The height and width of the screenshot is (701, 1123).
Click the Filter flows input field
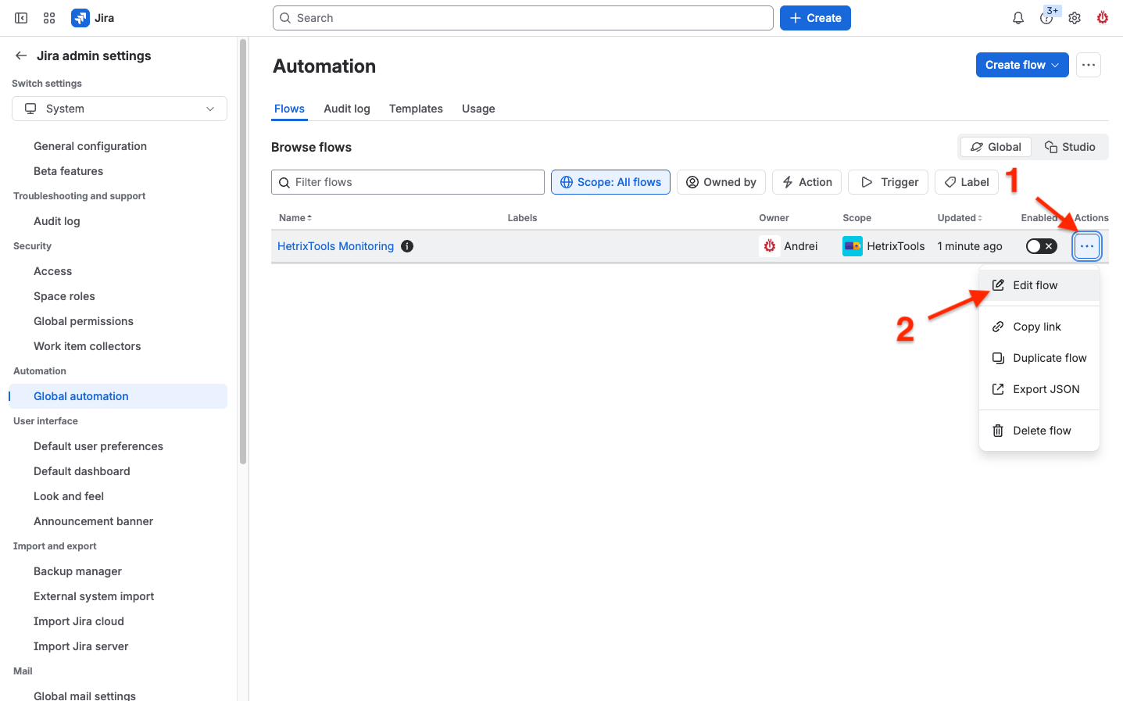pyautogui.click(x=408, y=182)
